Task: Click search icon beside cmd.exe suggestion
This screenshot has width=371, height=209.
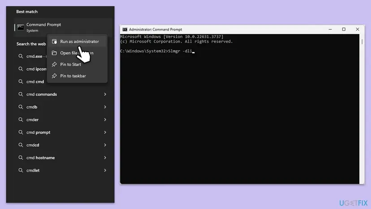Action: tap(21, 56)
